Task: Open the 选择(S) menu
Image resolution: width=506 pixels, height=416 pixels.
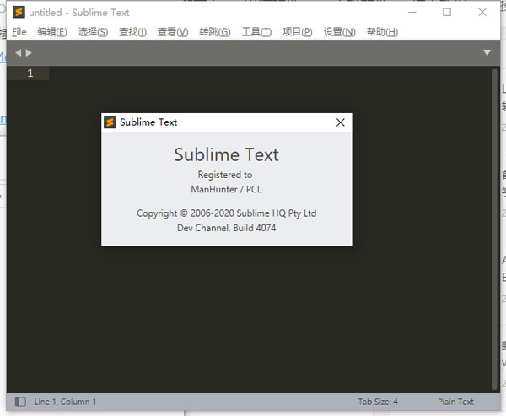Action: pos(93,32)
